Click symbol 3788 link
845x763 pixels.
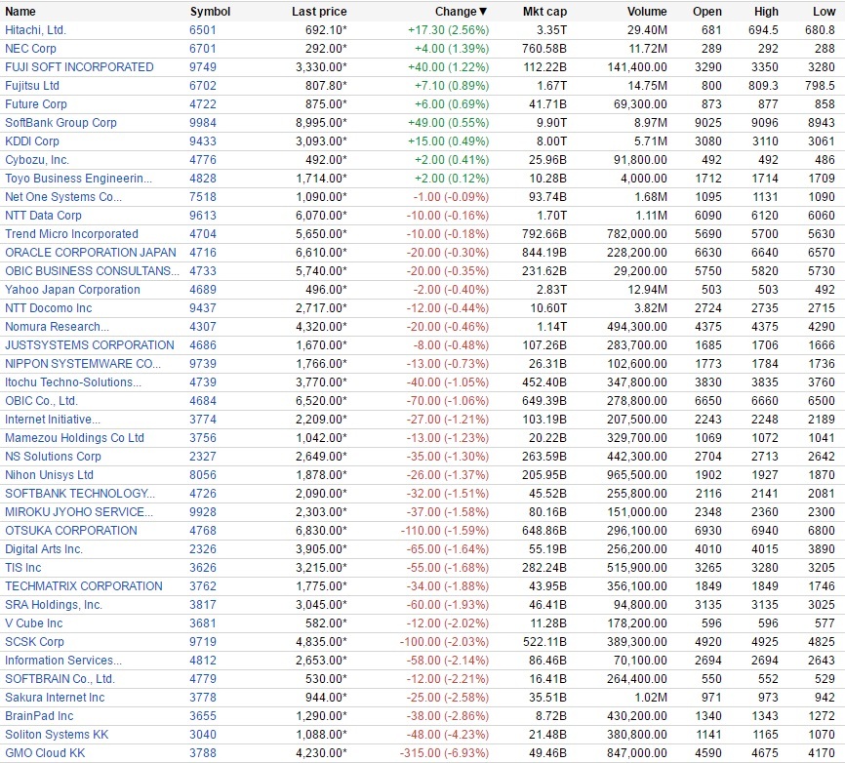(x=203, y=753)
